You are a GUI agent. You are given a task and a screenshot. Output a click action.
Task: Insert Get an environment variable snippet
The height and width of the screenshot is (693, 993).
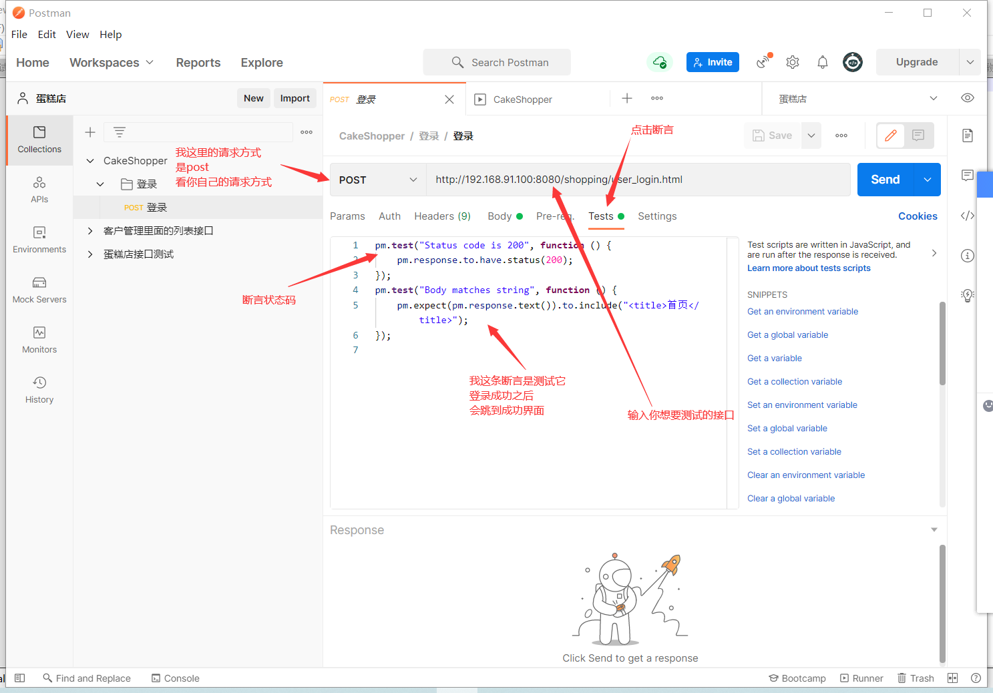(803, 312)
